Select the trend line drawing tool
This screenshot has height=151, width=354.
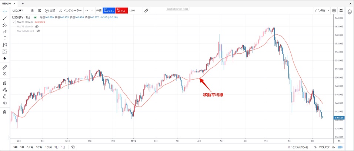(5, 18)
